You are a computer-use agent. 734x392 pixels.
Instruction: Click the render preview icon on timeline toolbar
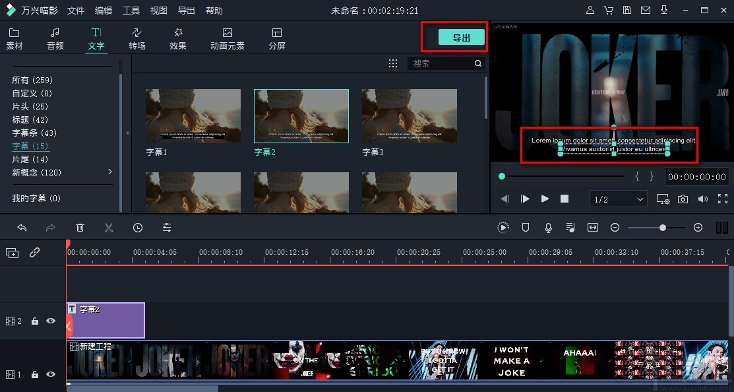(503, 227)
